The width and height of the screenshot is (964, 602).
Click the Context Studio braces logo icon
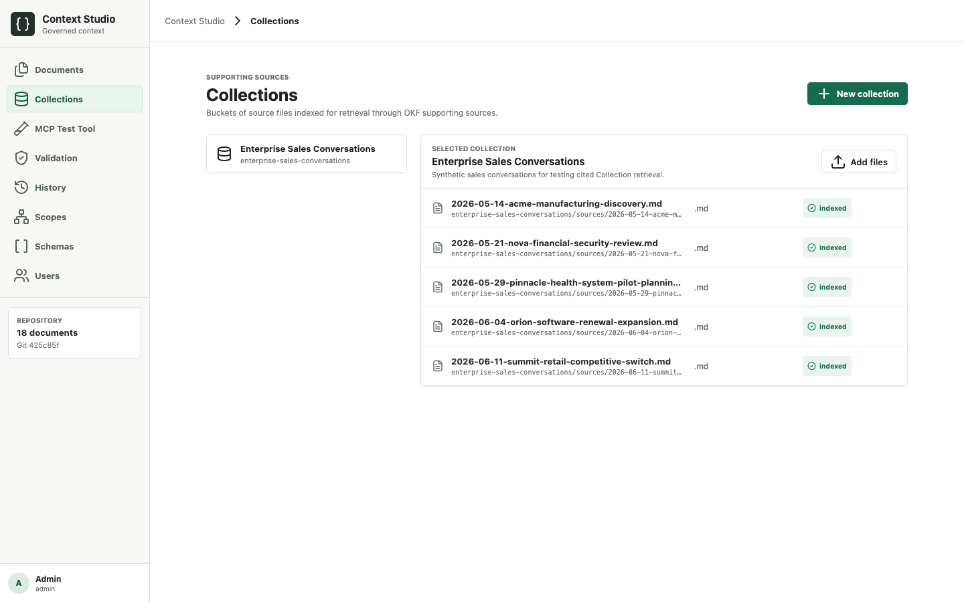tap(23, 24)
